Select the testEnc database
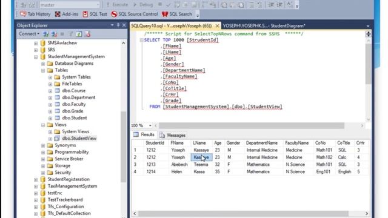 tap(55, 193)
